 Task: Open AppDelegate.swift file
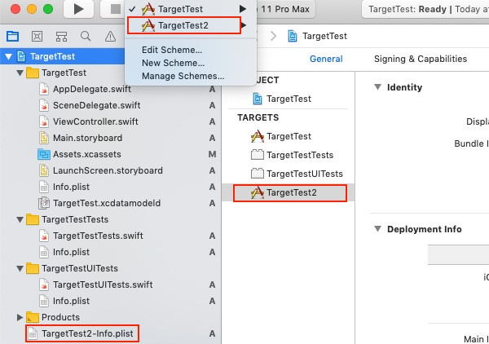(91, 89)
